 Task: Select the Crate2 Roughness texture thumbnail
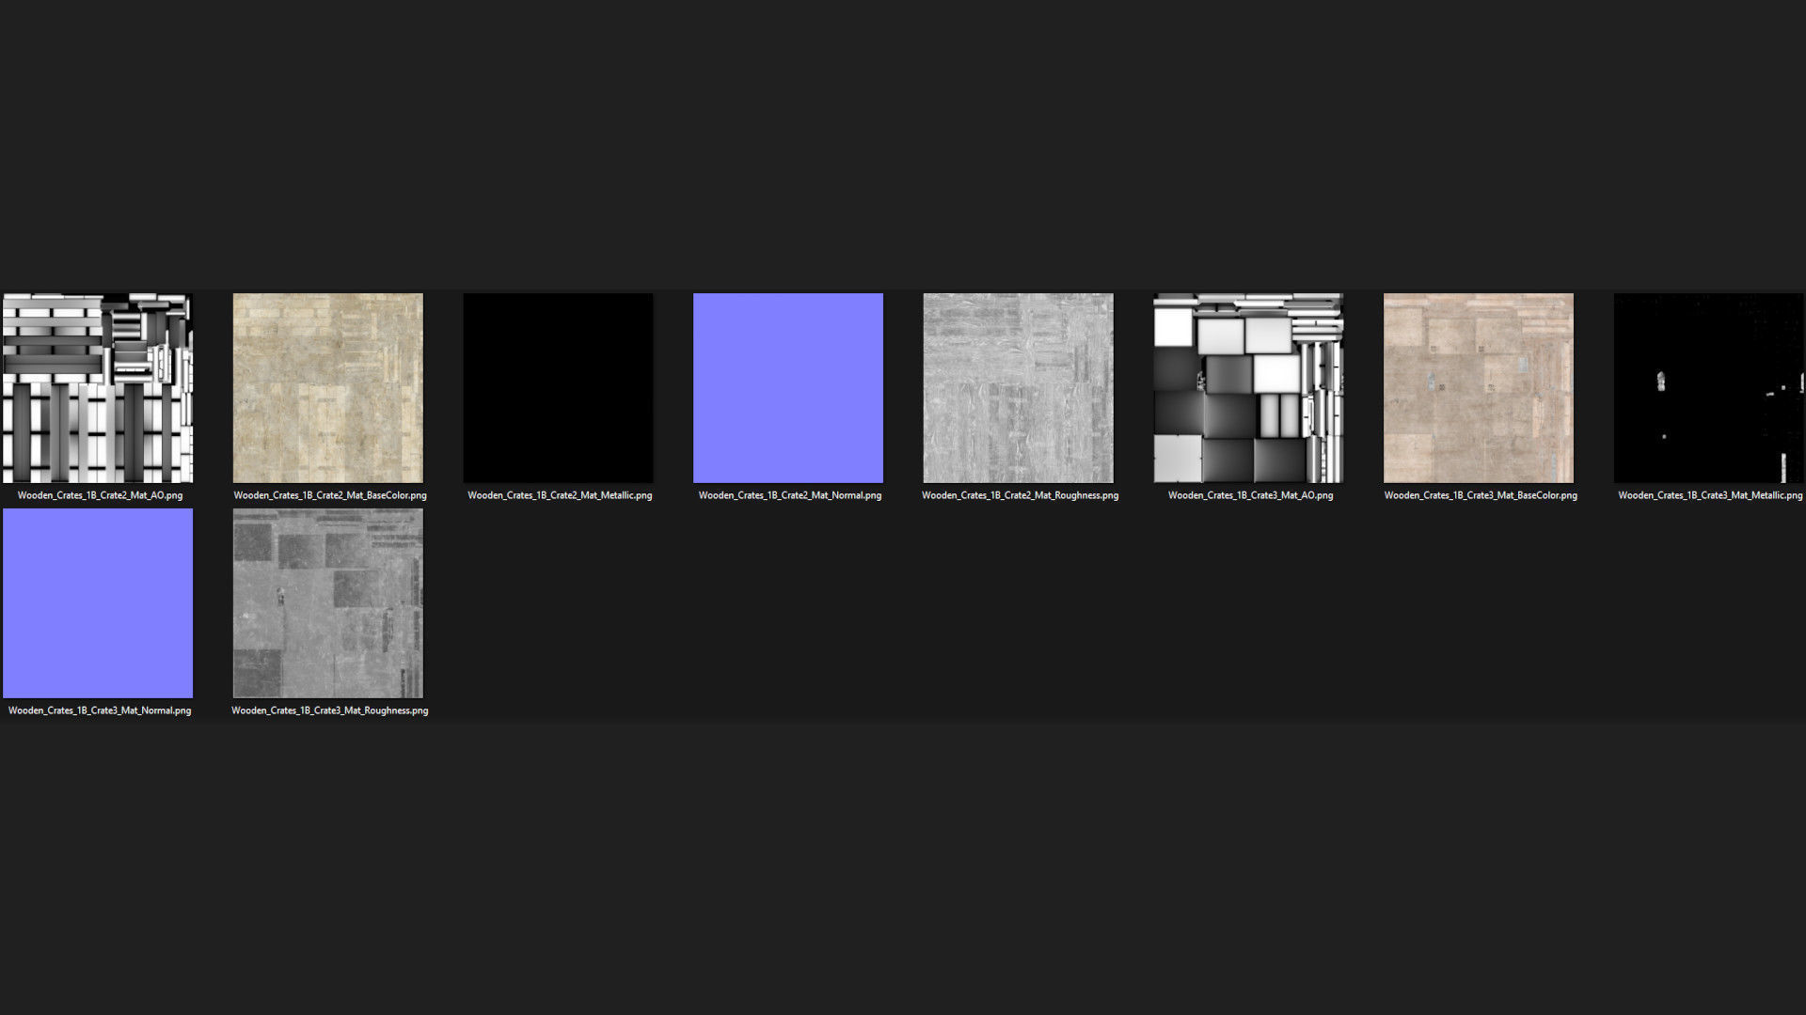(1018, 387)
